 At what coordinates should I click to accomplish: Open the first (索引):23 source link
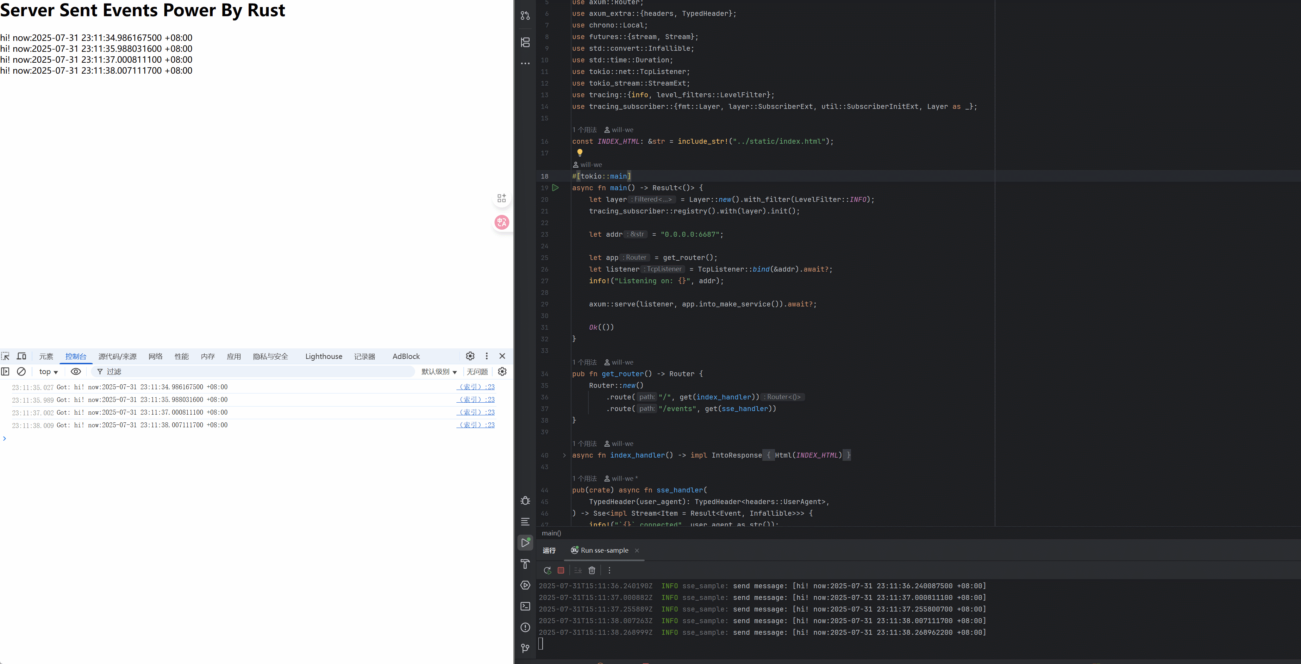point(476,386)
